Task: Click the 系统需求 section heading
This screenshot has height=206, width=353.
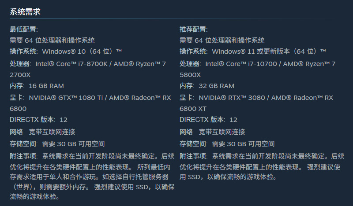Action: click(x=25, y=12)
